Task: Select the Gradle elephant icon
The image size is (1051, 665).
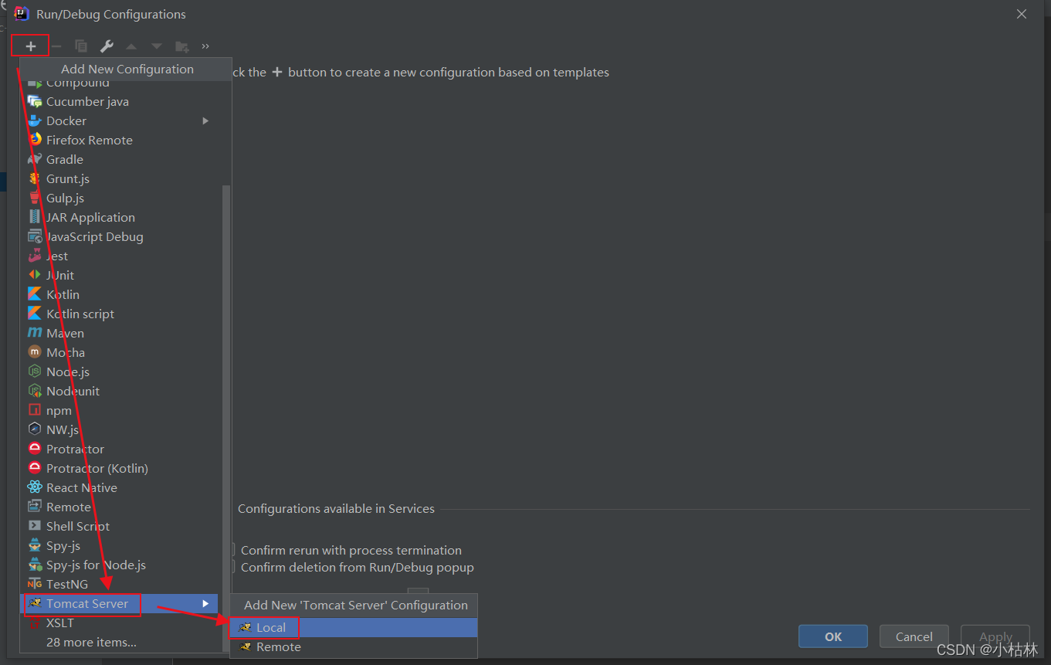Action: tap(35, 159)
